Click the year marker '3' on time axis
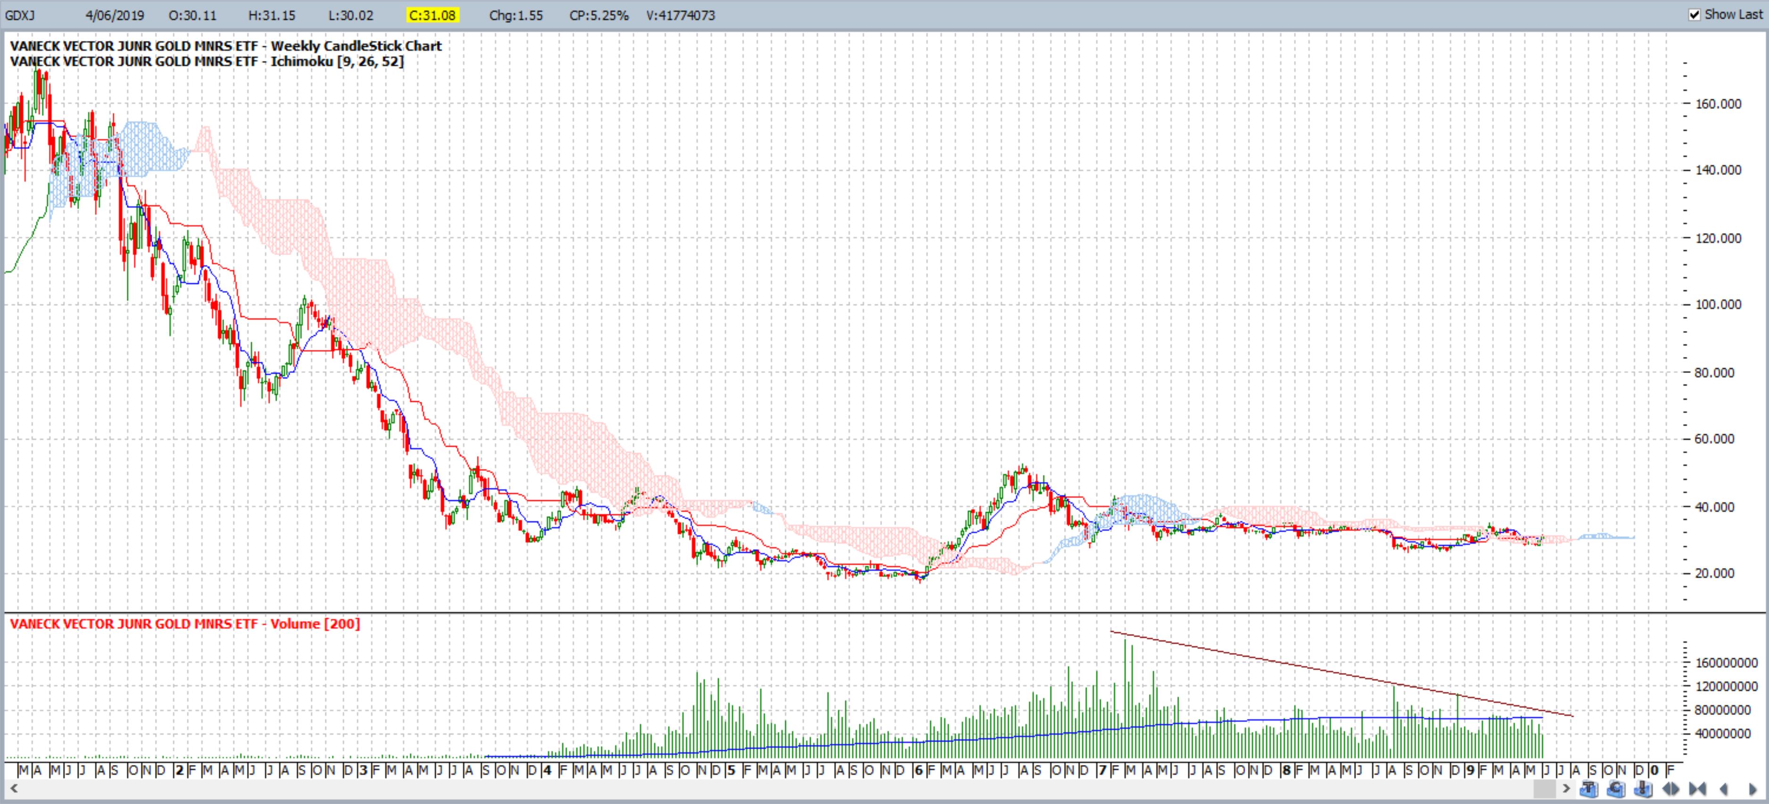 point(363,771)
